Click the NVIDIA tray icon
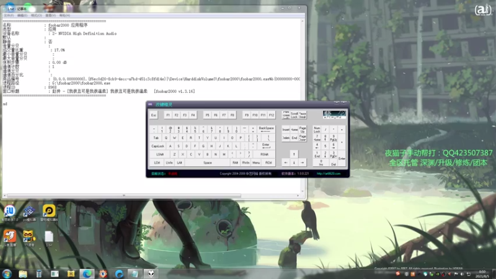The width and height of the screenshot is (496, 279). pyautogui.click(x=437, y=274)
